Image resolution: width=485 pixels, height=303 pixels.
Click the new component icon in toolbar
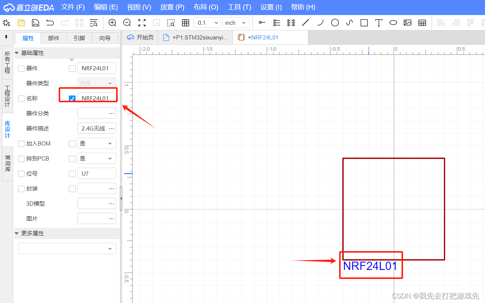6,23
